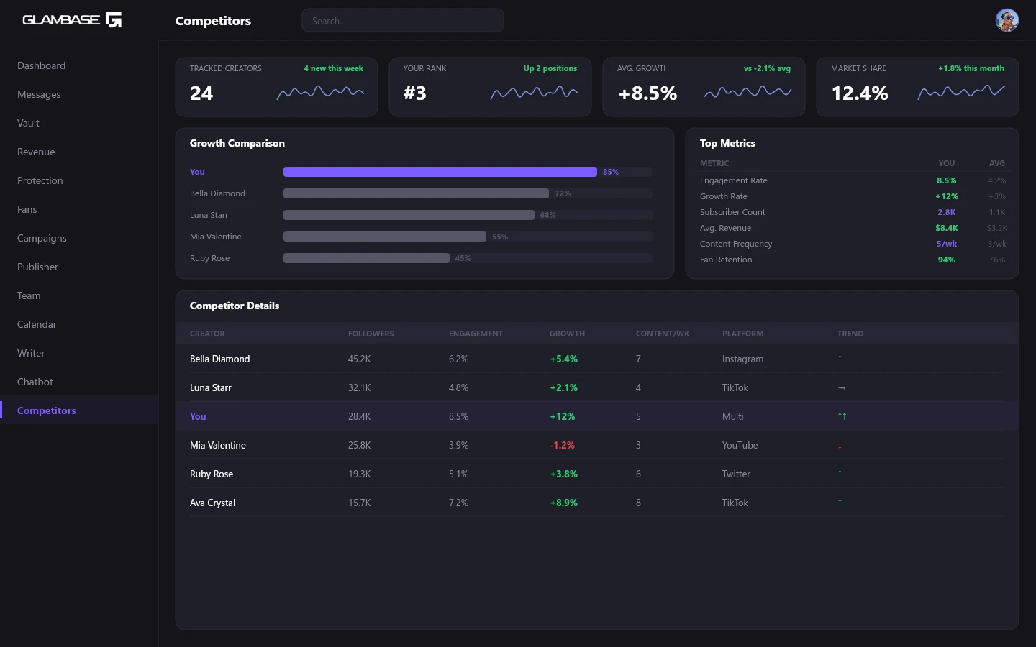Click the Glambase logo icon
The image size is (1036, 647).
[x=114, y=20]
